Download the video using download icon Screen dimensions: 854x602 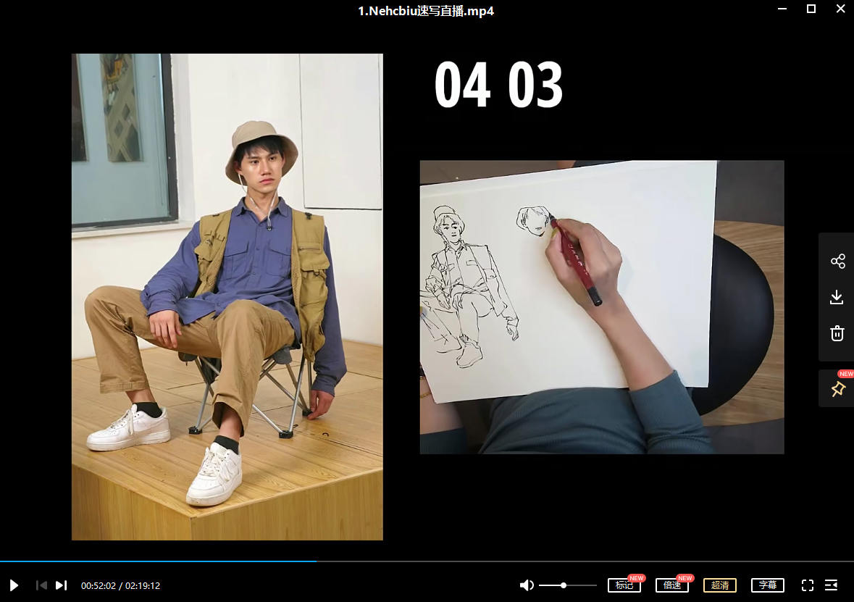[837, 297]
